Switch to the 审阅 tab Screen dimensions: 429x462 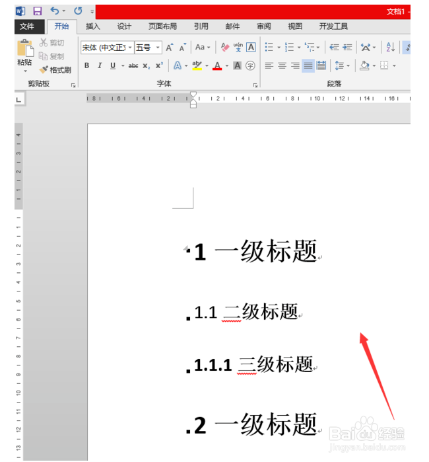point(263,26)
